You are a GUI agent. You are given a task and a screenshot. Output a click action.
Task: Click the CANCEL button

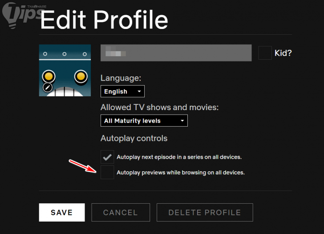point(121,213)
